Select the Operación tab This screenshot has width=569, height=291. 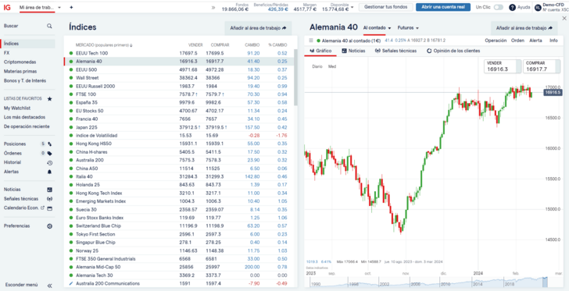click(x=496, y=41)
